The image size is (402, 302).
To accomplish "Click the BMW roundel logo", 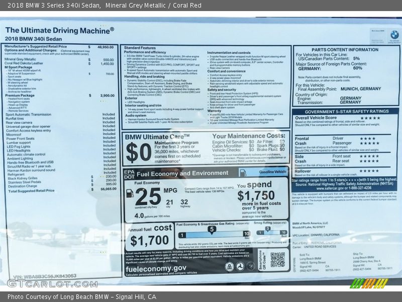I will pos(394,35).
